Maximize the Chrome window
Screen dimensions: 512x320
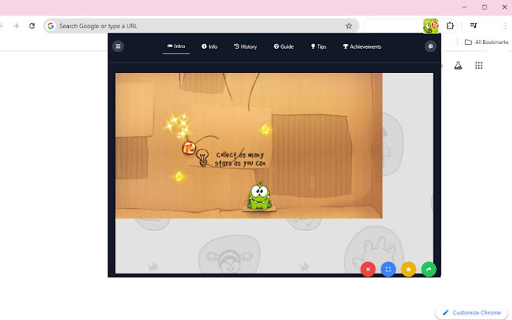[x=484, y=7]
